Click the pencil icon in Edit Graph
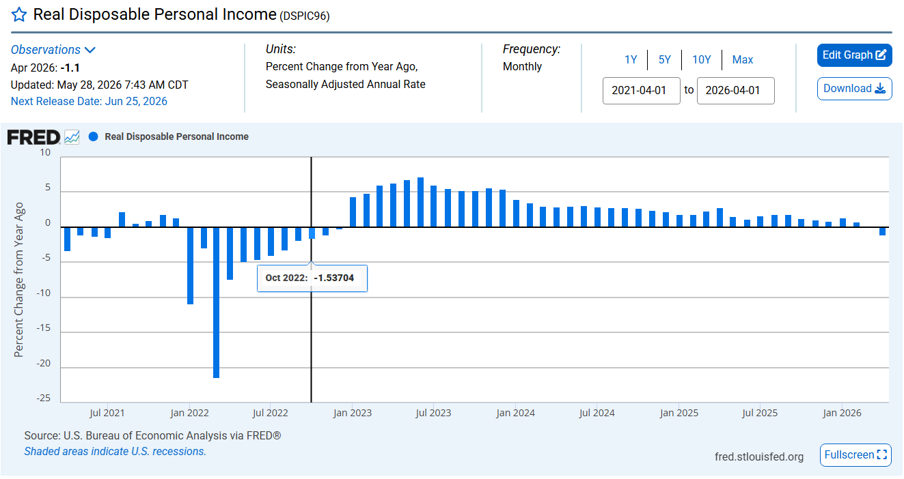The height and width of the screenshot is (479, 904). click(x=881, y=55)
